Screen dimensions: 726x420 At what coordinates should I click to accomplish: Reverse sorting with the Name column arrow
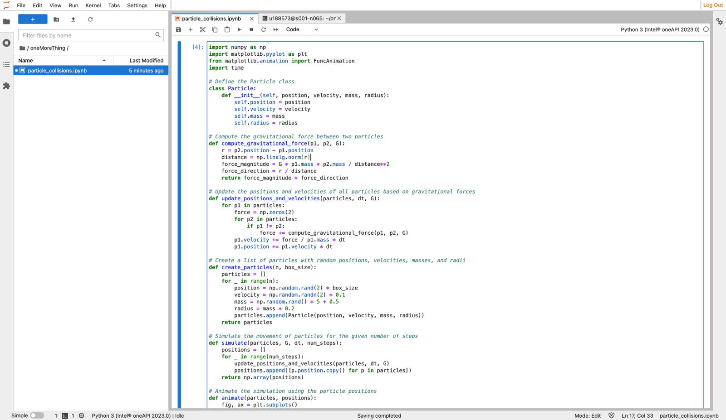click(x=104, y=60)
